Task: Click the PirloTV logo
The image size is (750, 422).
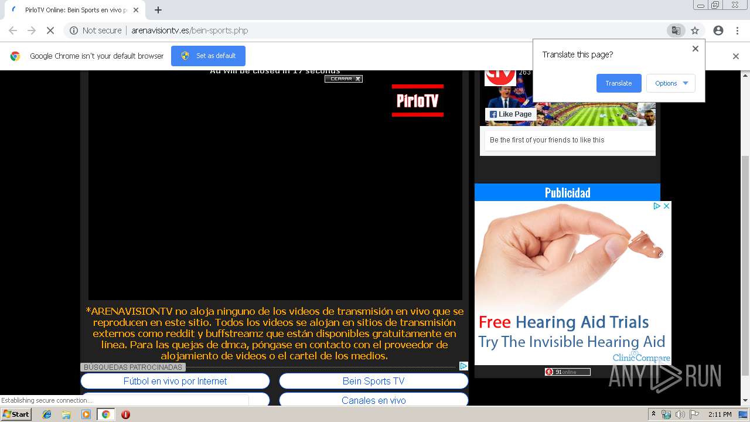Action: pyautogui.click(x=418, y=100)
